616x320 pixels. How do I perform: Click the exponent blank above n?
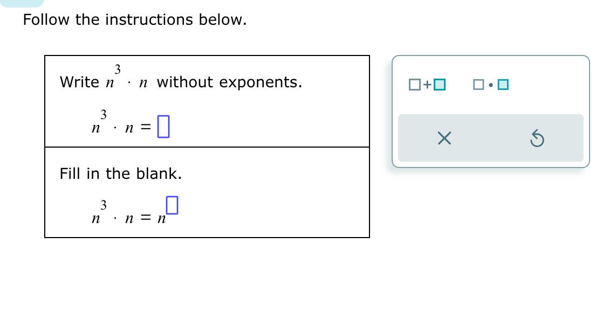click(172, 204)
